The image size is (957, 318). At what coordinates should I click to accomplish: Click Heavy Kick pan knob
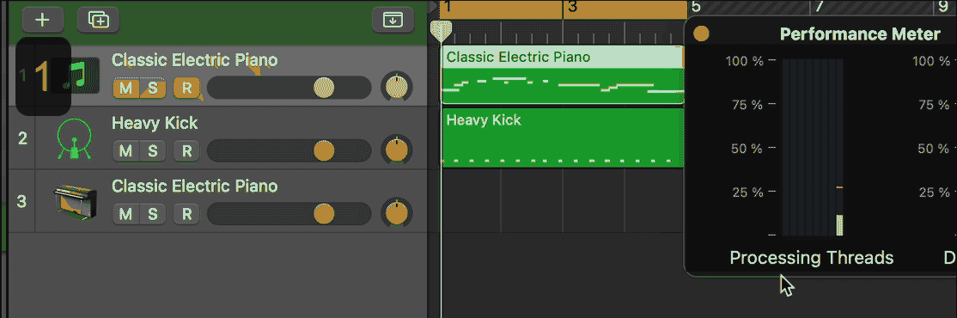coord(397,150)
